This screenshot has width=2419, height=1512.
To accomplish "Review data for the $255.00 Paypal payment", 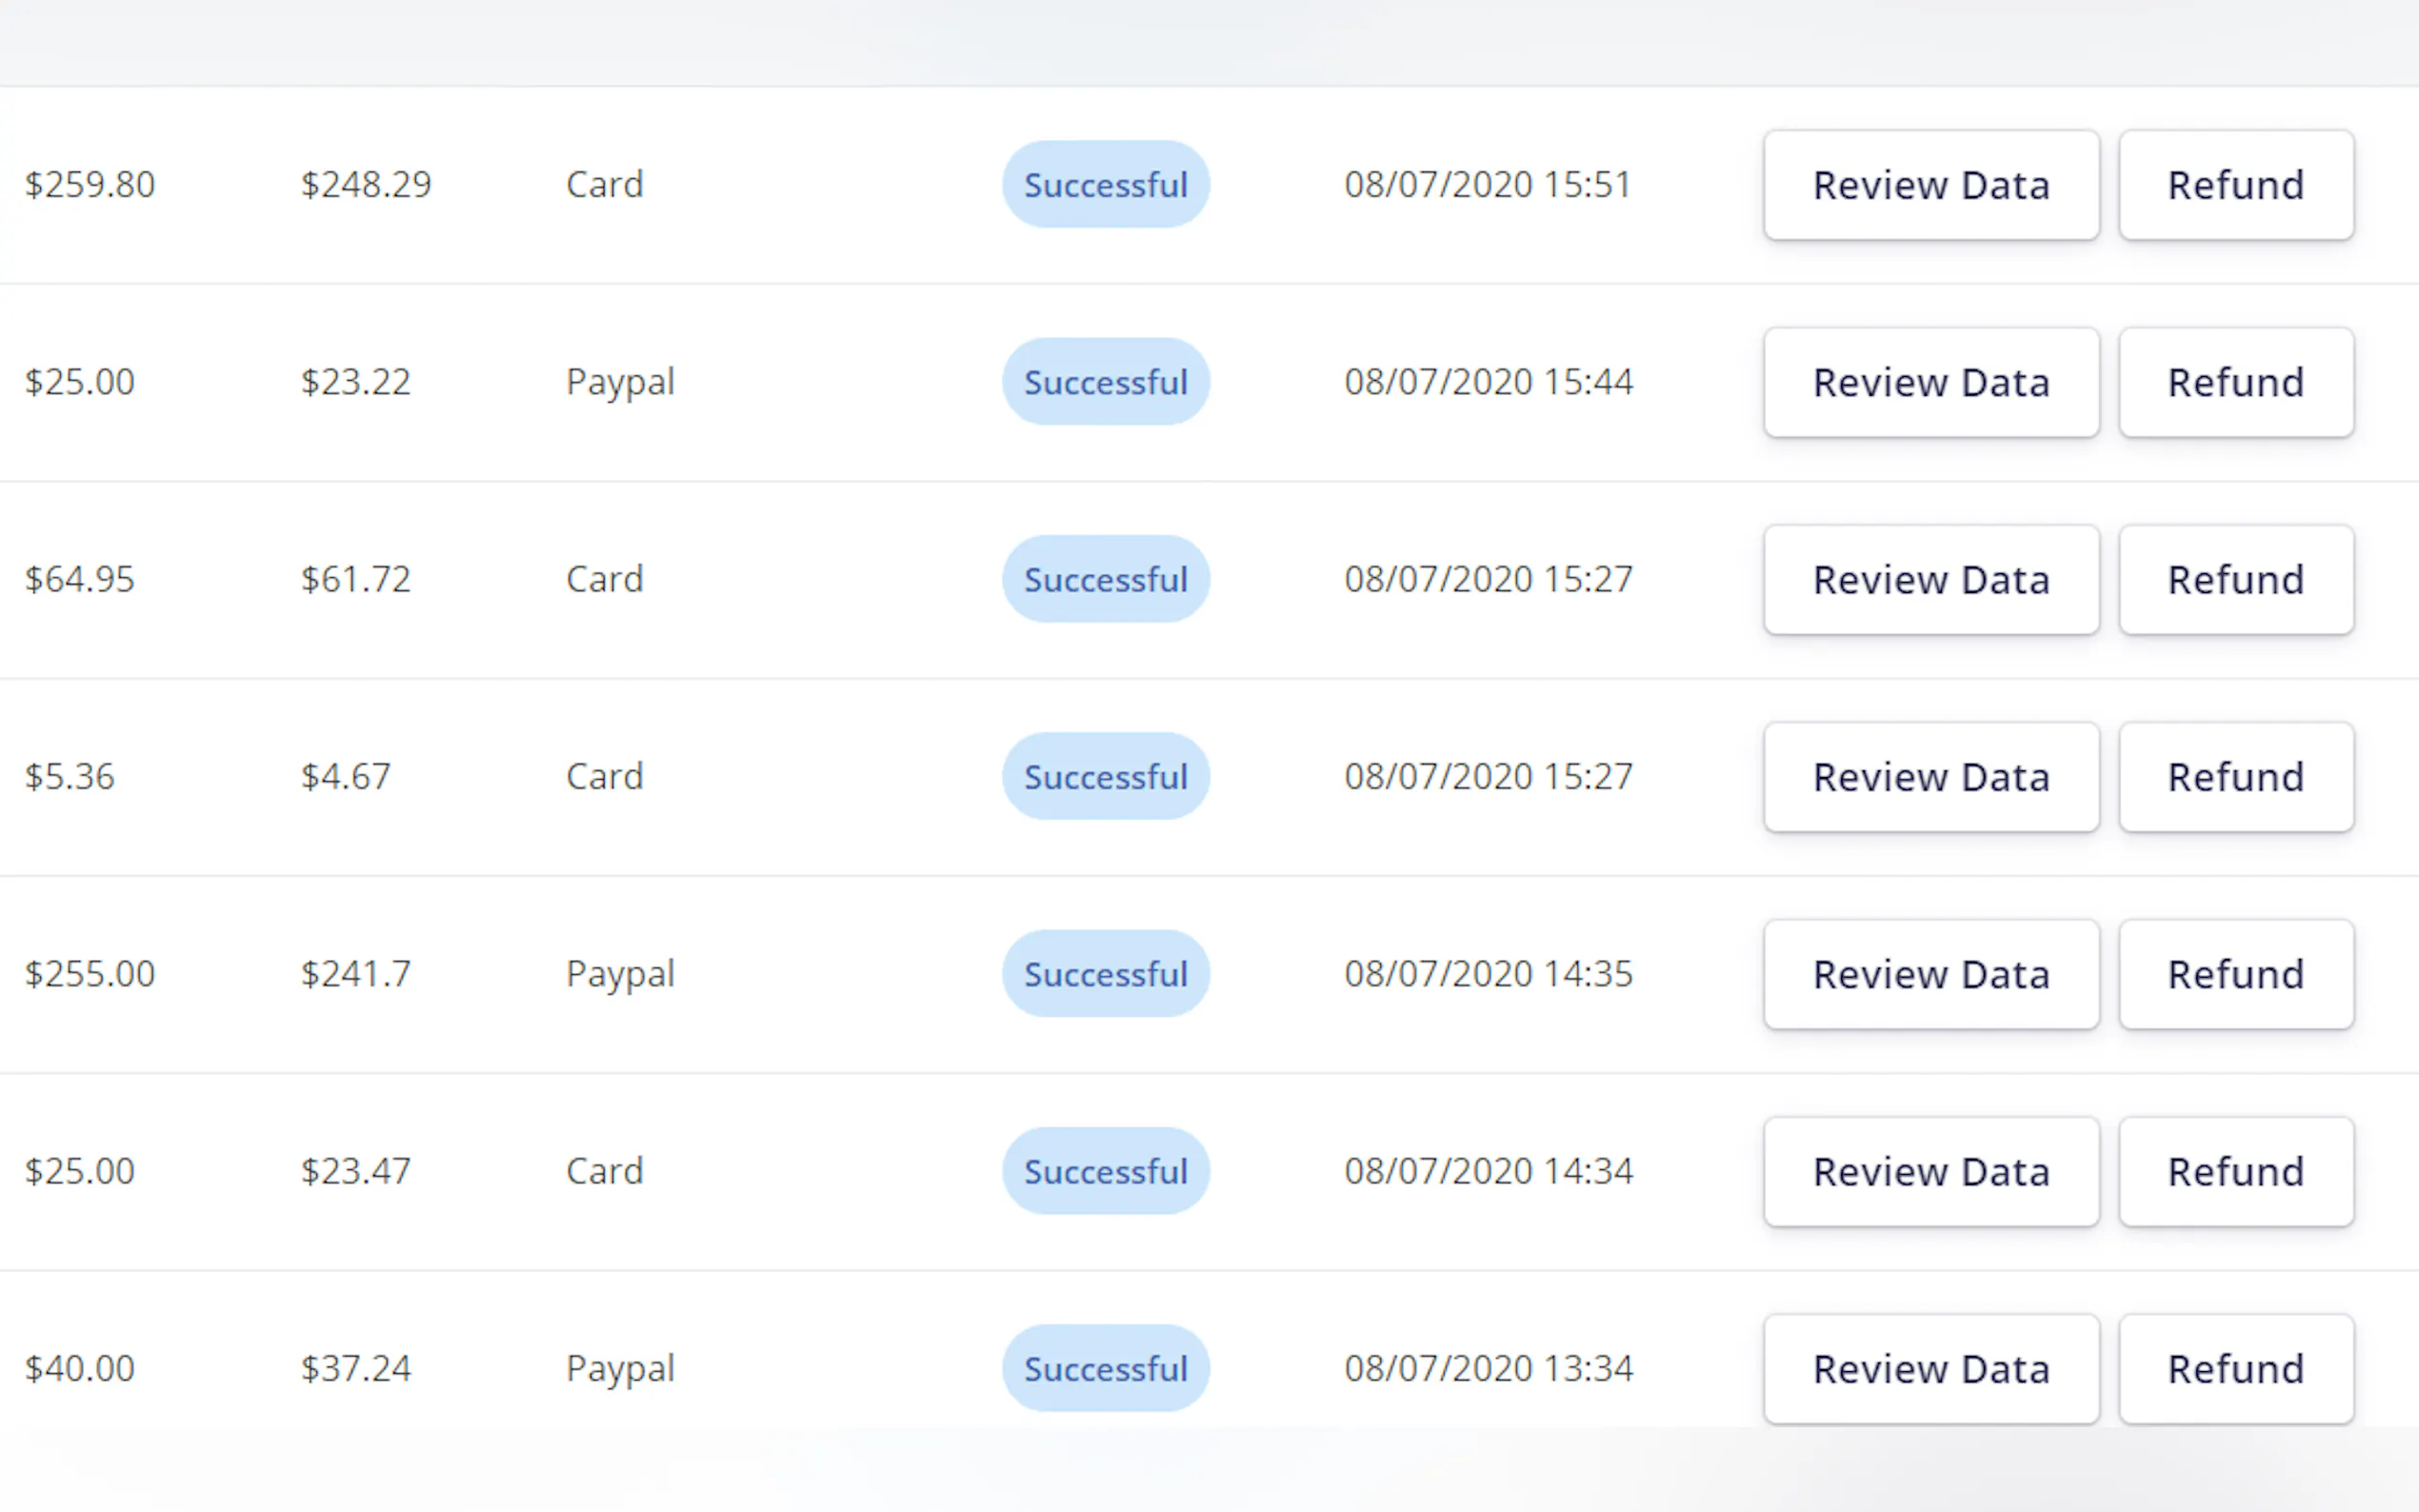I will 1930,974.
